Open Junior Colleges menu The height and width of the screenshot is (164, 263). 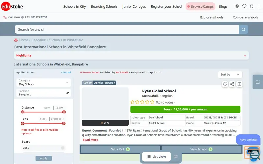[x=134, y=6]
